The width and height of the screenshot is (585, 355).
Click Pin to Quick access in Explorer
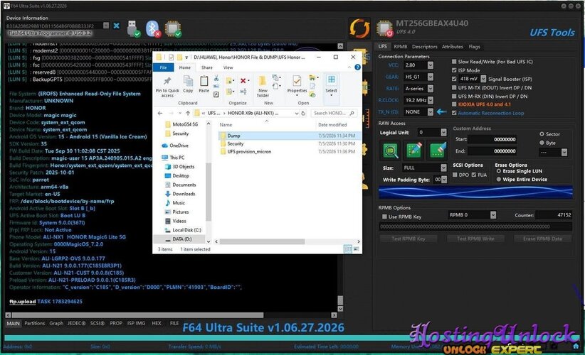tap(167, 87)
